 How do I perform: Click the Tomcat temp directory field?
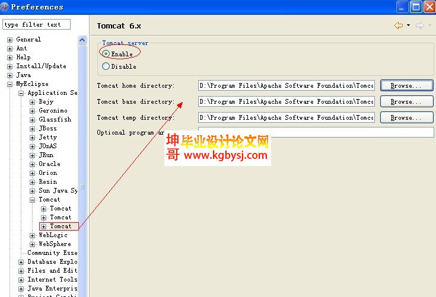tap(287, 117)
